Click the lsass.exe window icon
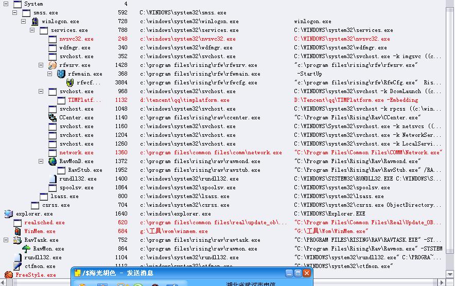This screenshot has height=286, width=455. [x=44, y=196]
